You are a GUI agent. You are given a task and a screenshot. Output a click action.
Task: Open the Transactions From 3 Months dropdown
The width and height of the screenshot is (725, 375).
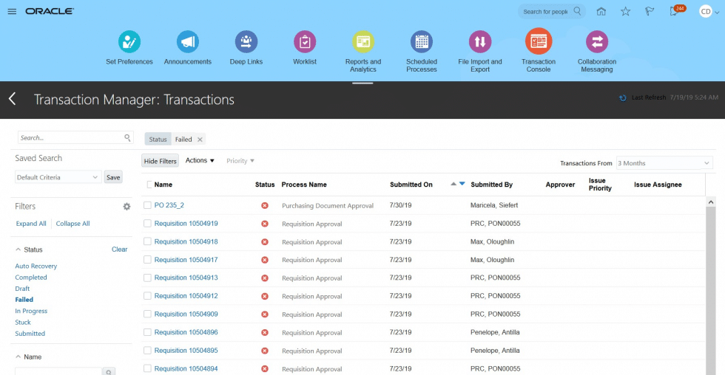point(664,163)
